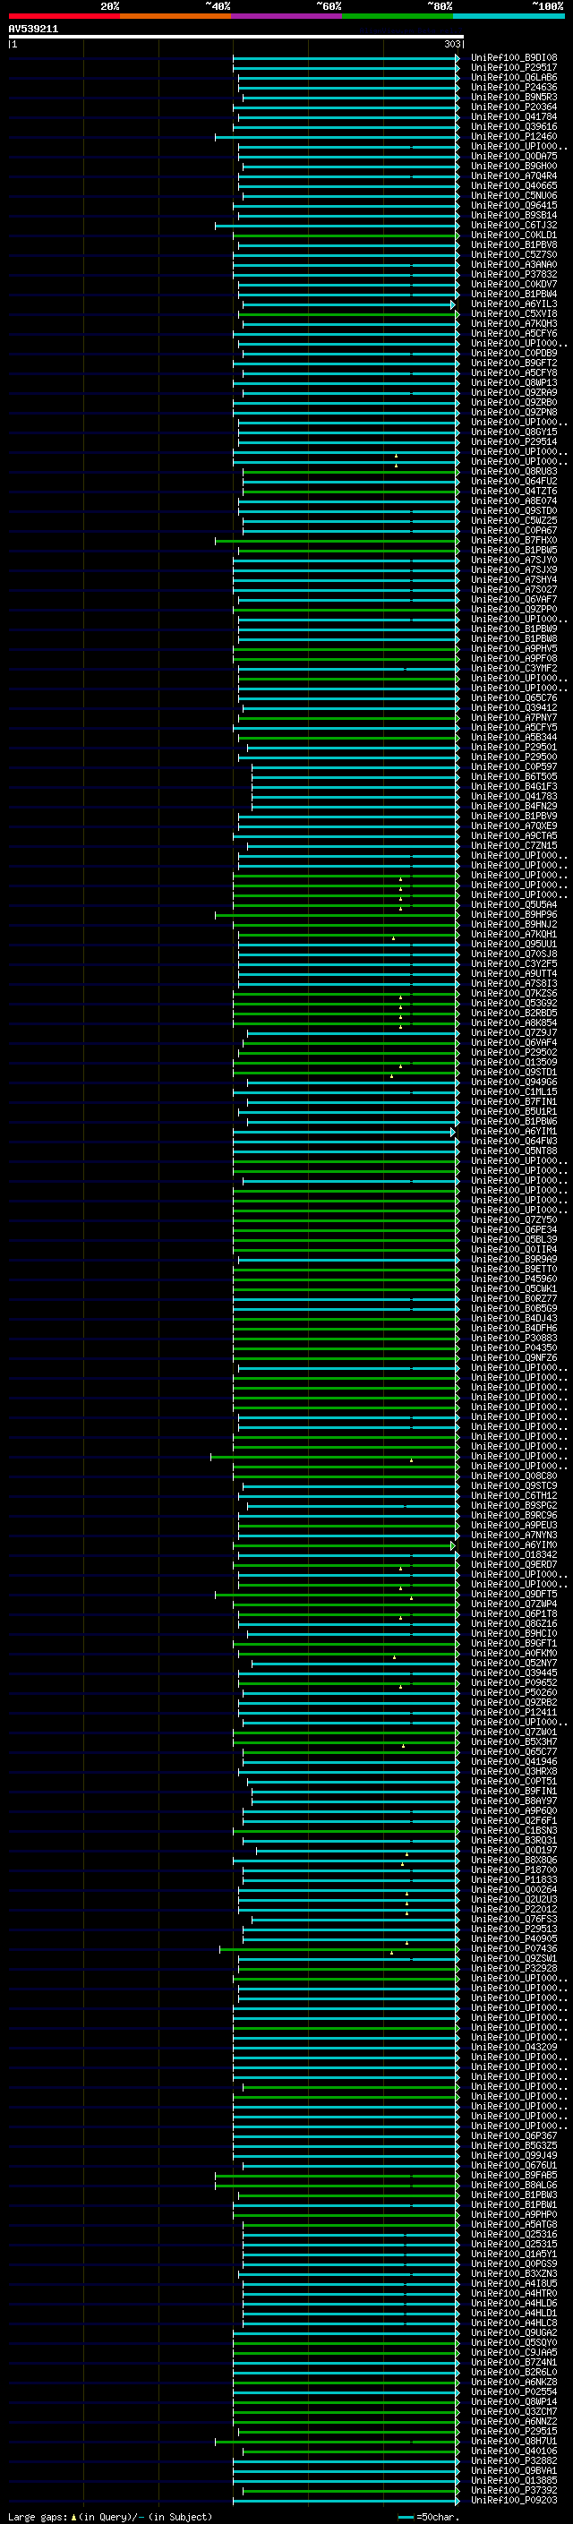
Task: Select the UniRef100_P11833 label
Action: (514, 1879)
